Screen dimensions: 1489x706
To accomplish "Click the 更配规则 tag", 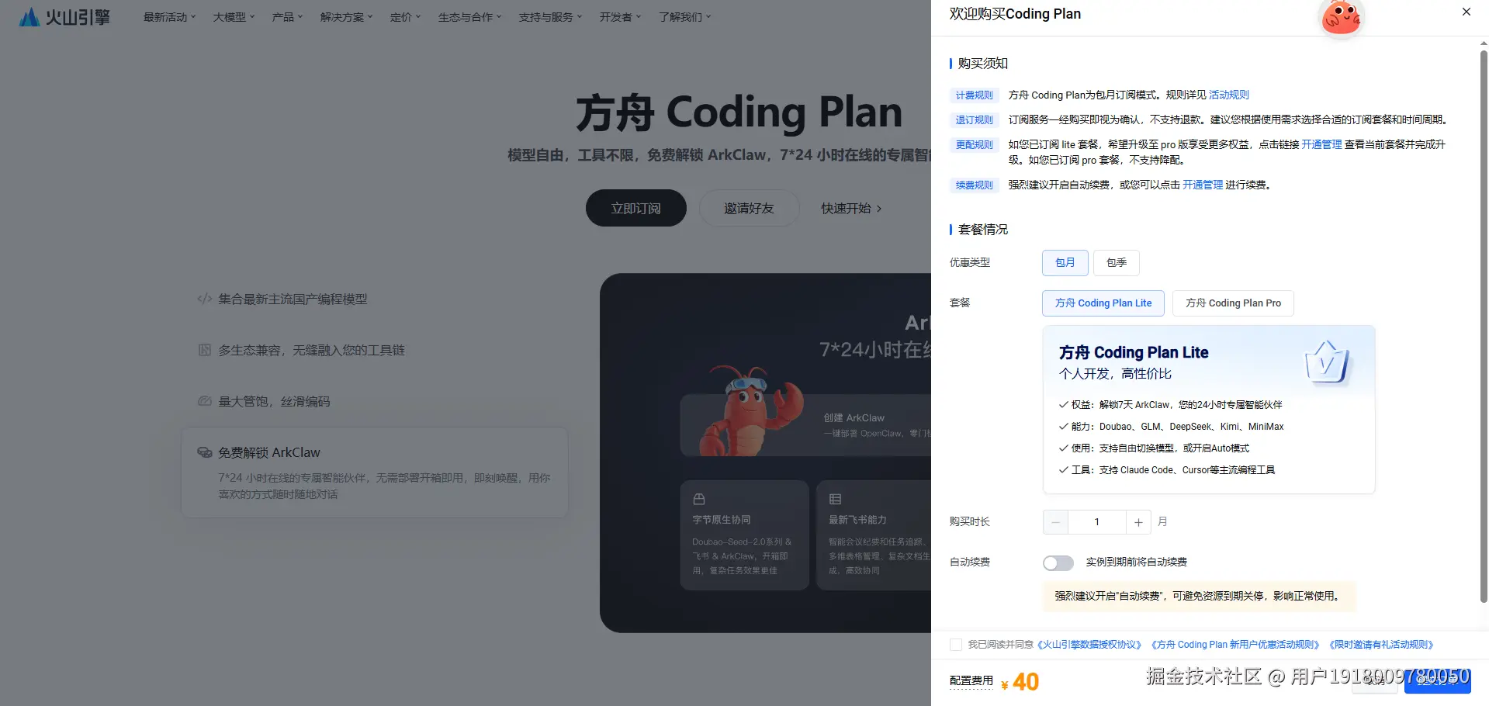I will tap(974, 145).
